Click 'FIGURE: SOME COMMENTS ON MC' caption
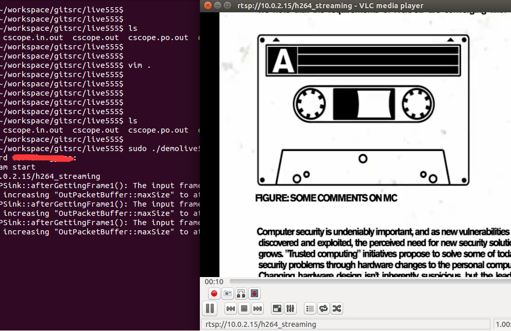 326,198
